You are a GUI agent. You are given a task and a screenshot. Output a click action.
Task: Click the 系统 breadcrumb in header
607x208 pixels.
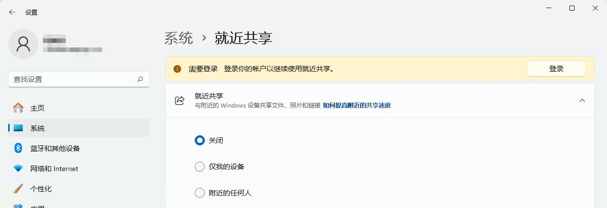(x=179, y=38)
